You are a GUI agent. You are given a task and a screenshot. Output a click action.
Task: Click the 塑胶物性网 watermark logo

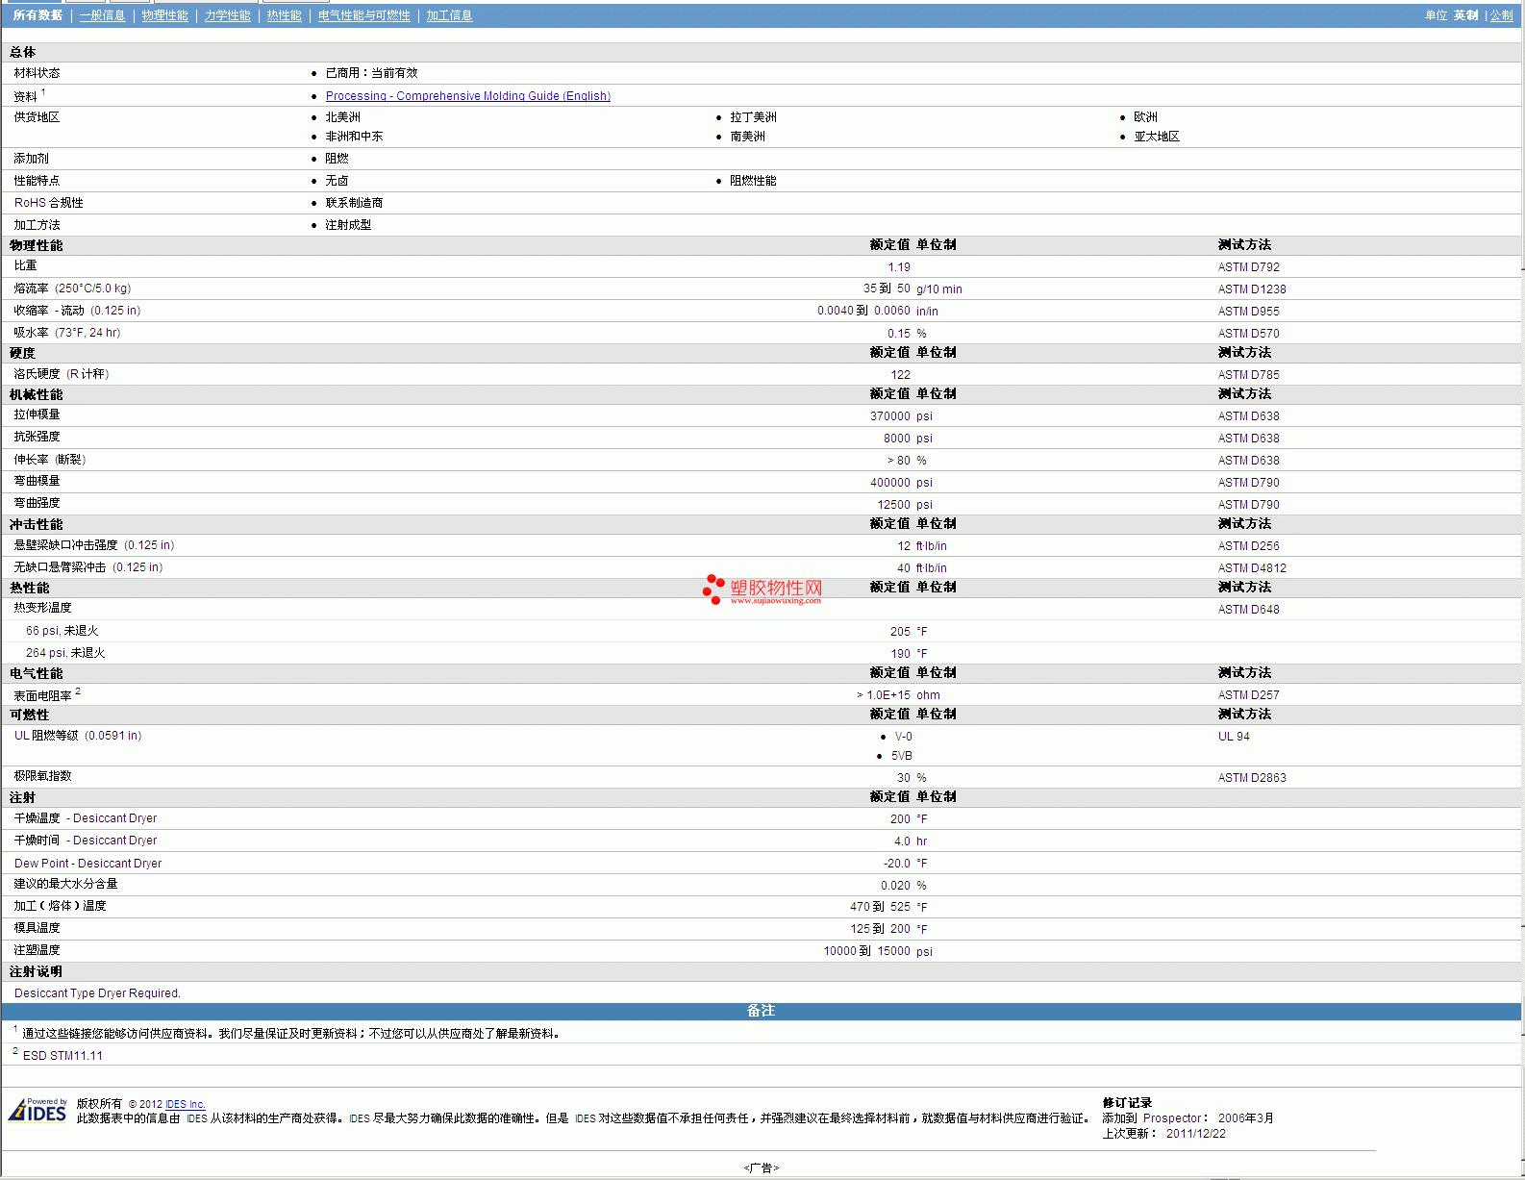[x=762, y=589]
